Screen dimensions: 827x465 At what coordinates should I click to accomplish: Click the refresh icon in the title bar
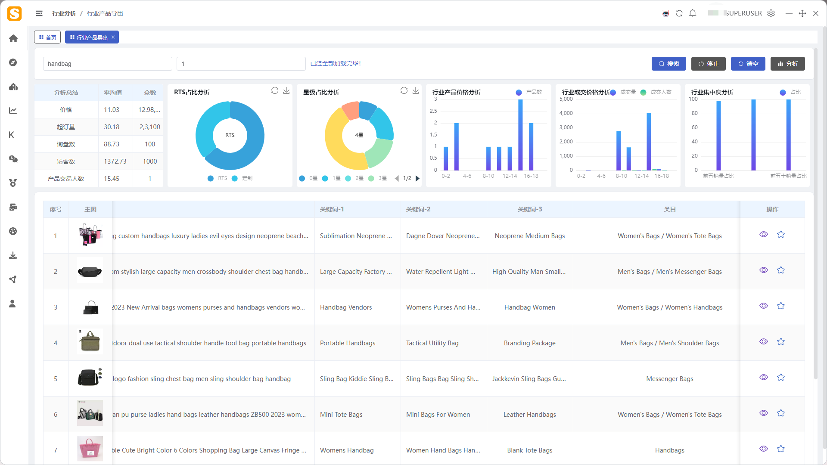679,13
